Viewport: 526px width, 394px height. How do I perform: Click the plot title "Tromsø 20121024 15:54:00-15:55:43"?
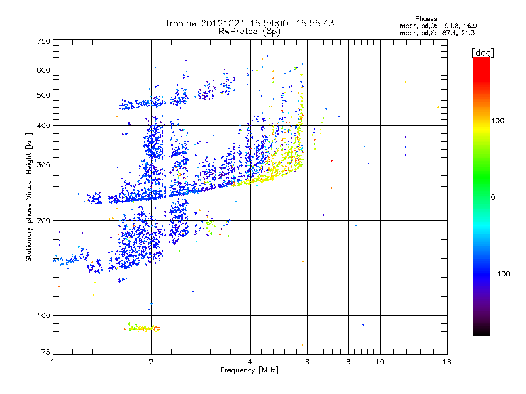tap(249, 23)
